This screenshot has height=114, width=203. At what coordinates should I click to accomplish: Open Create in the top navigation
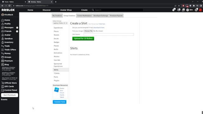pos(84,10)
